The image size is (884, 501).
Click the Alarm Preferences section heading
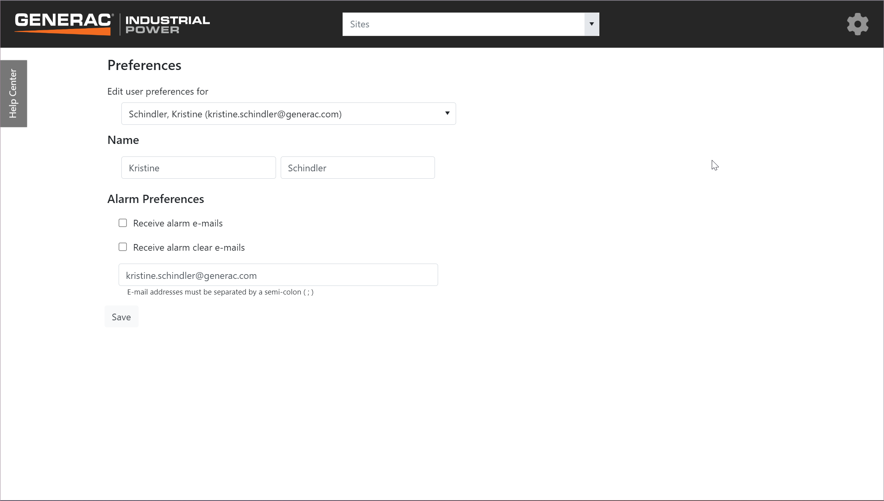pyautogui.click(x=155, y=199)
